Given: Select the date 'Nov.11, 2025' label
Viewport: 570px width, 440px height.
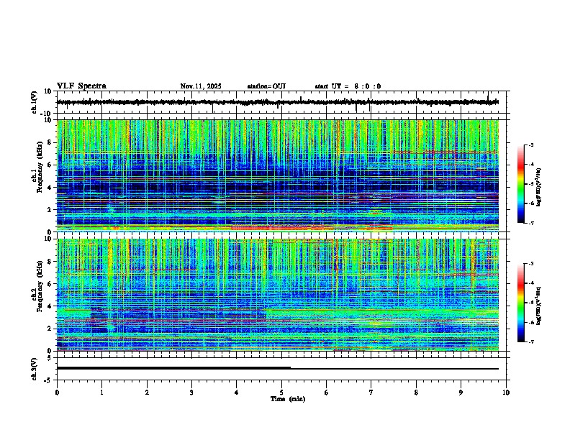Looking at the screenshot, I should pyautogui.click(x=201, y=86).
